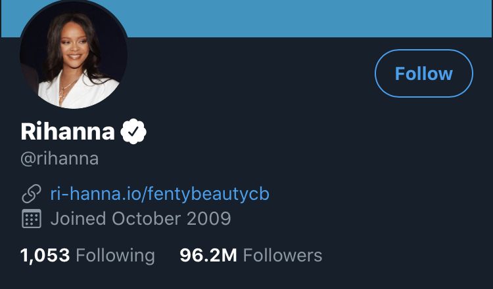Click the 96.2M follower count number
The height and width of the screenshot is (289, 493).
(x=208, y=256)
